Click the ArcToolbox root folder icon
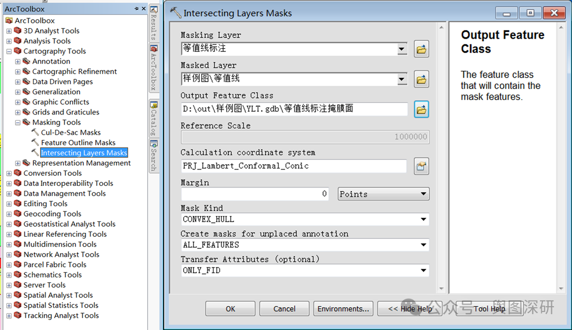 9,21
